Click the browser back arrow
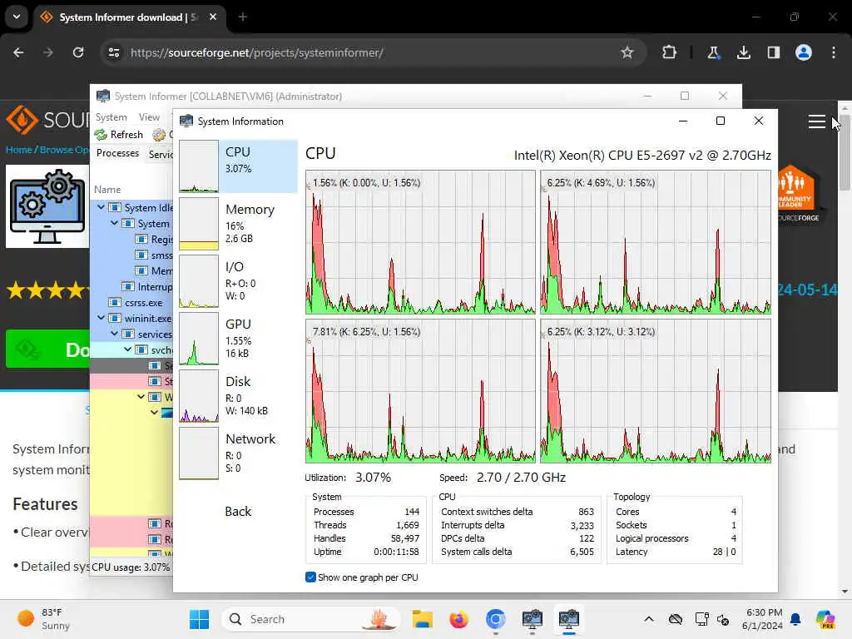 18,52
